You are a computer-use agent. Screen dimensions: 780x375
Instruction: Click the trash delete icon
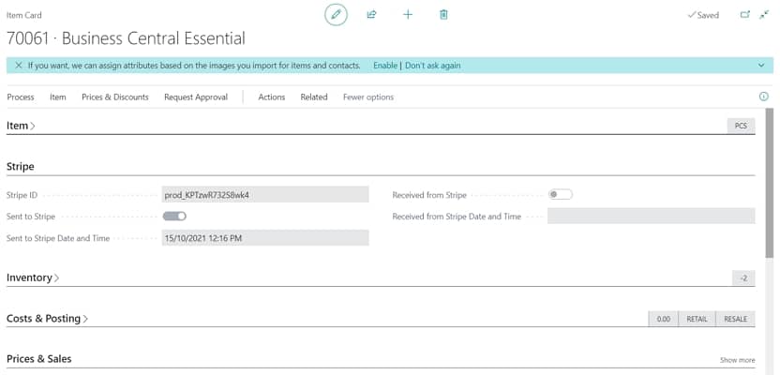pyautogui.click(x=443, y=14)
